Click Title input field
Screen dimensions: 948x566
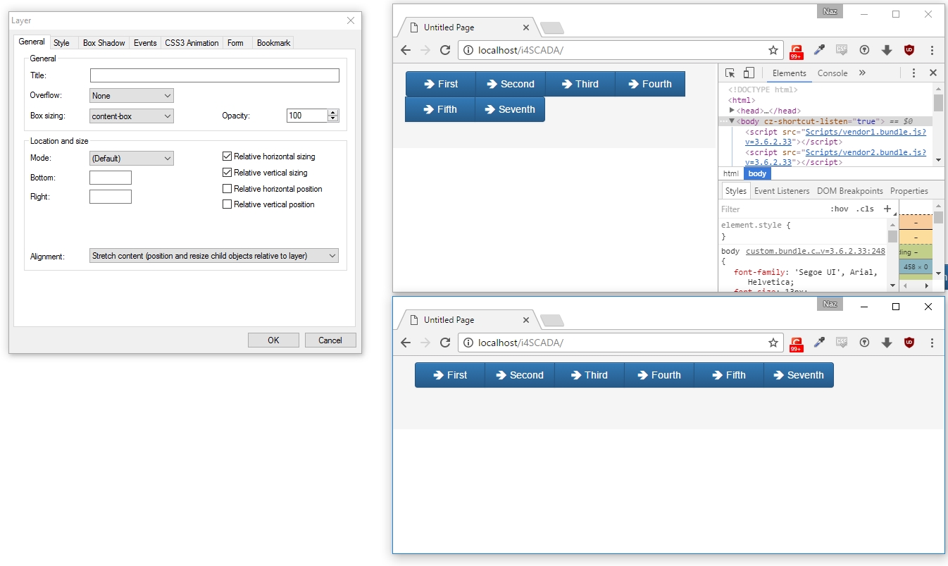tap(215, 75)
